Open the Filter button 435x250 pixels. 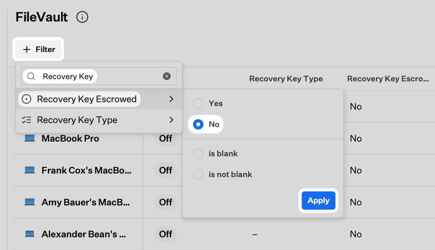point(38,49)
